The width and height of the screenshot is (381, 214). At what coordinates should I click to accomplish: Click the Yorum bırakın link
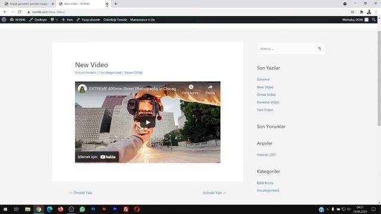86,73
